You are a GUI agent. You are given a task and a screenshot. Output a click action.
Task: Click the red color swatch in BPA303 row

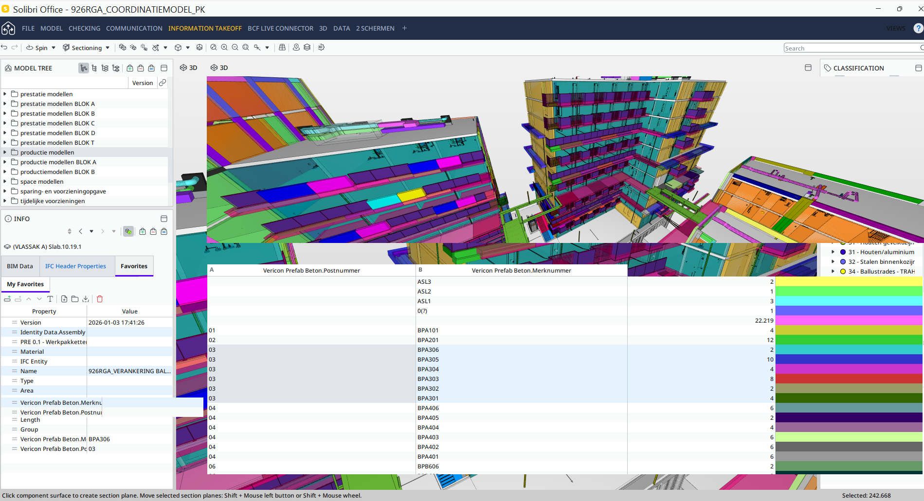849,379
